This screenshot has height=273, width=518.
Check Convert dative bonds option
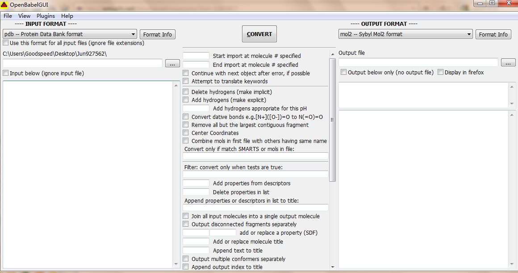pyautogui.click(x=186, y=117)
